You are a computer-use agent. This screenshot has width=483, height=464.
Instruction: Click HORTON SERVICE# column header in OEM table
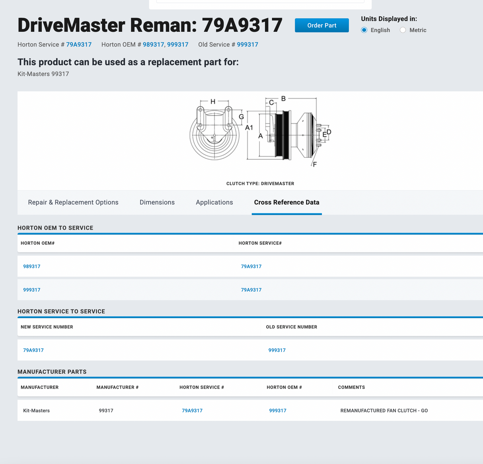(260, 243)
